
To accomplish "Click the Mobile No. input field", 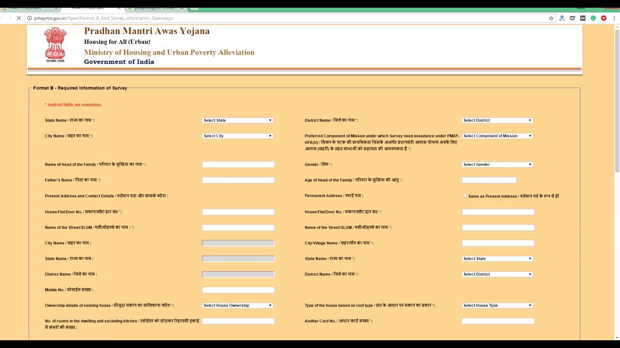I will pos(238,290).
